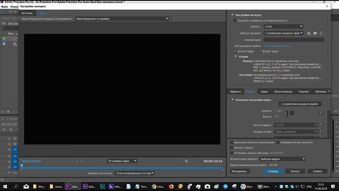Screen dimensions: 339x191
Task: Cancel the export dialog
Action: 317,171
